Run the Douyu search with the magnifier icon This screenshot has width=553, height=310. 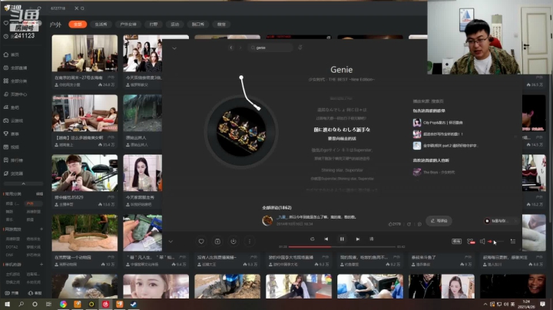82,8
